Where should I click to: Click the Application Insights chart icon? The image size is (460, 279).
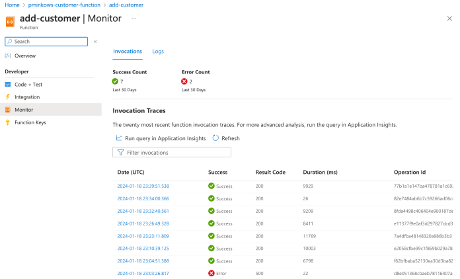[x=119, y=138]
